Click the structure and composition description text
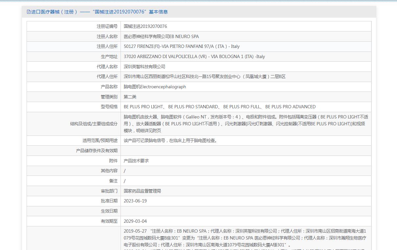 (x=246, y=124)
